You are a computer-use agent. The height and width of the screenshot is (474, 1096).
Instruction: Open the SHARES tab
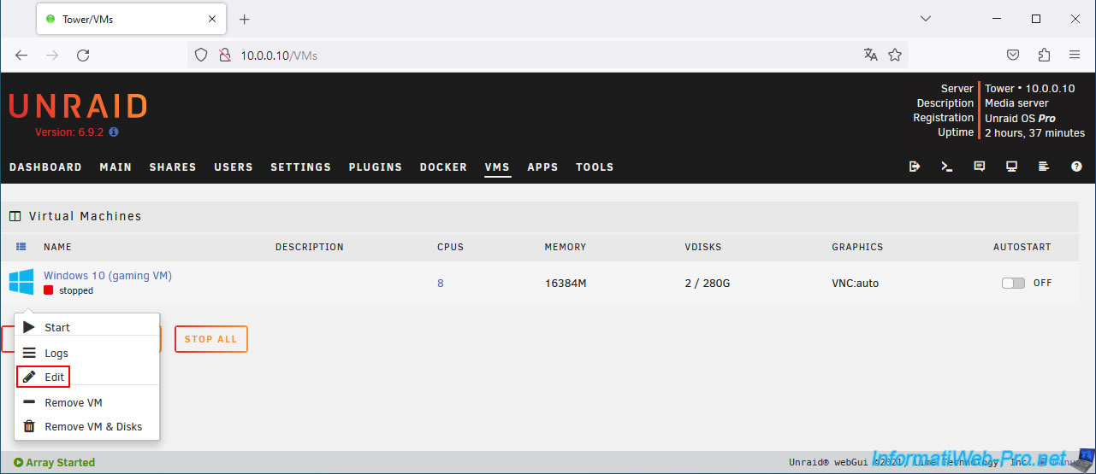tap(173, 167)
